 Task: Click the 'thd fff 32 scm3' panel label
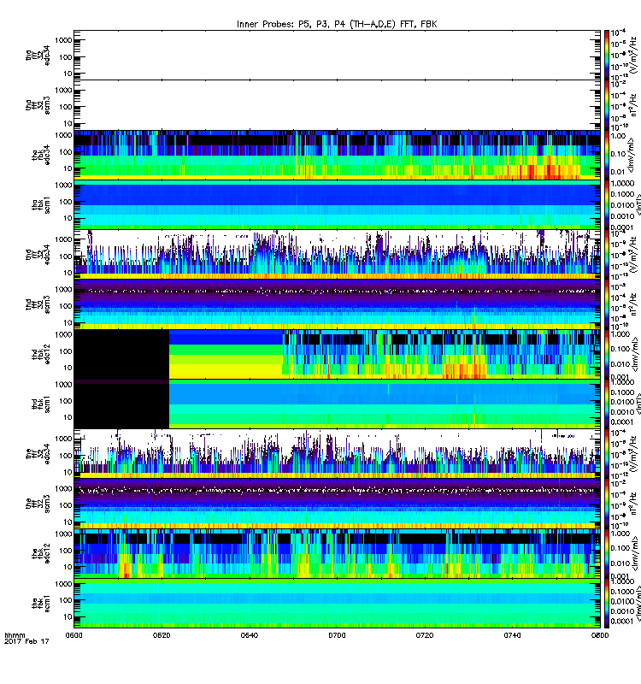point(38,304)
